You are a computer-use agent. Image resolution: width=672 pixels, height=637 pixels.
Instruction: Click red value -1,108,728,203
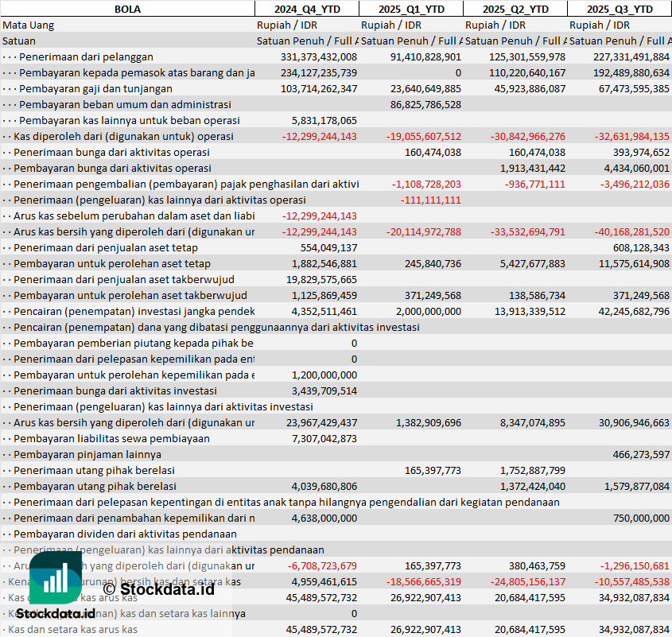click(x=426, y=184)
